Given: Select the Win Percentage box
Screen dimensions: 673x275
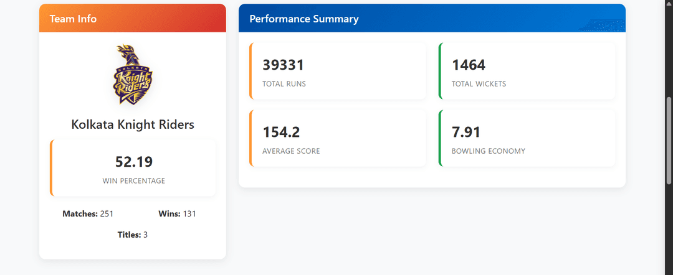Looking at the screenshot, I should coord(133,168).
